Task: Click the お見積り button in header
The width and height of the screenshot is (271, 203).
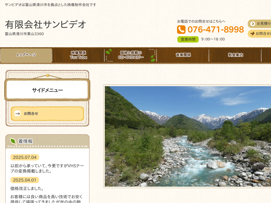Action: tap(259, 24)
